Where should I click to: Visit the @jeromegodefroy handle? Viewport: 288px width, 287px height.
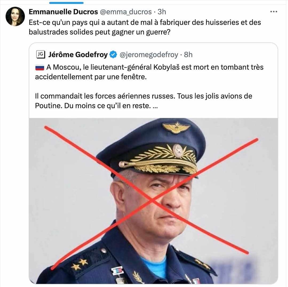tap(149, 55)
